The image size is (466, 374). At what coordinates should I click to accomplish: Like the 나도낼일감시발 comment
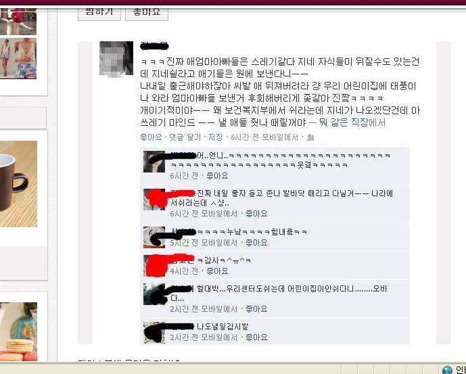[x=256, y=337]
